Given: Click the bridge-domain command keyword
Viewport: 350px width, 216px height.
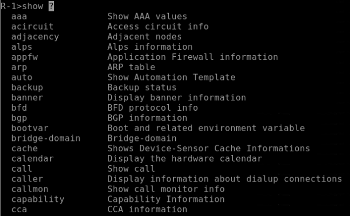Looking at the screenshot, I should pyautogui.click(x=46, y=138).
